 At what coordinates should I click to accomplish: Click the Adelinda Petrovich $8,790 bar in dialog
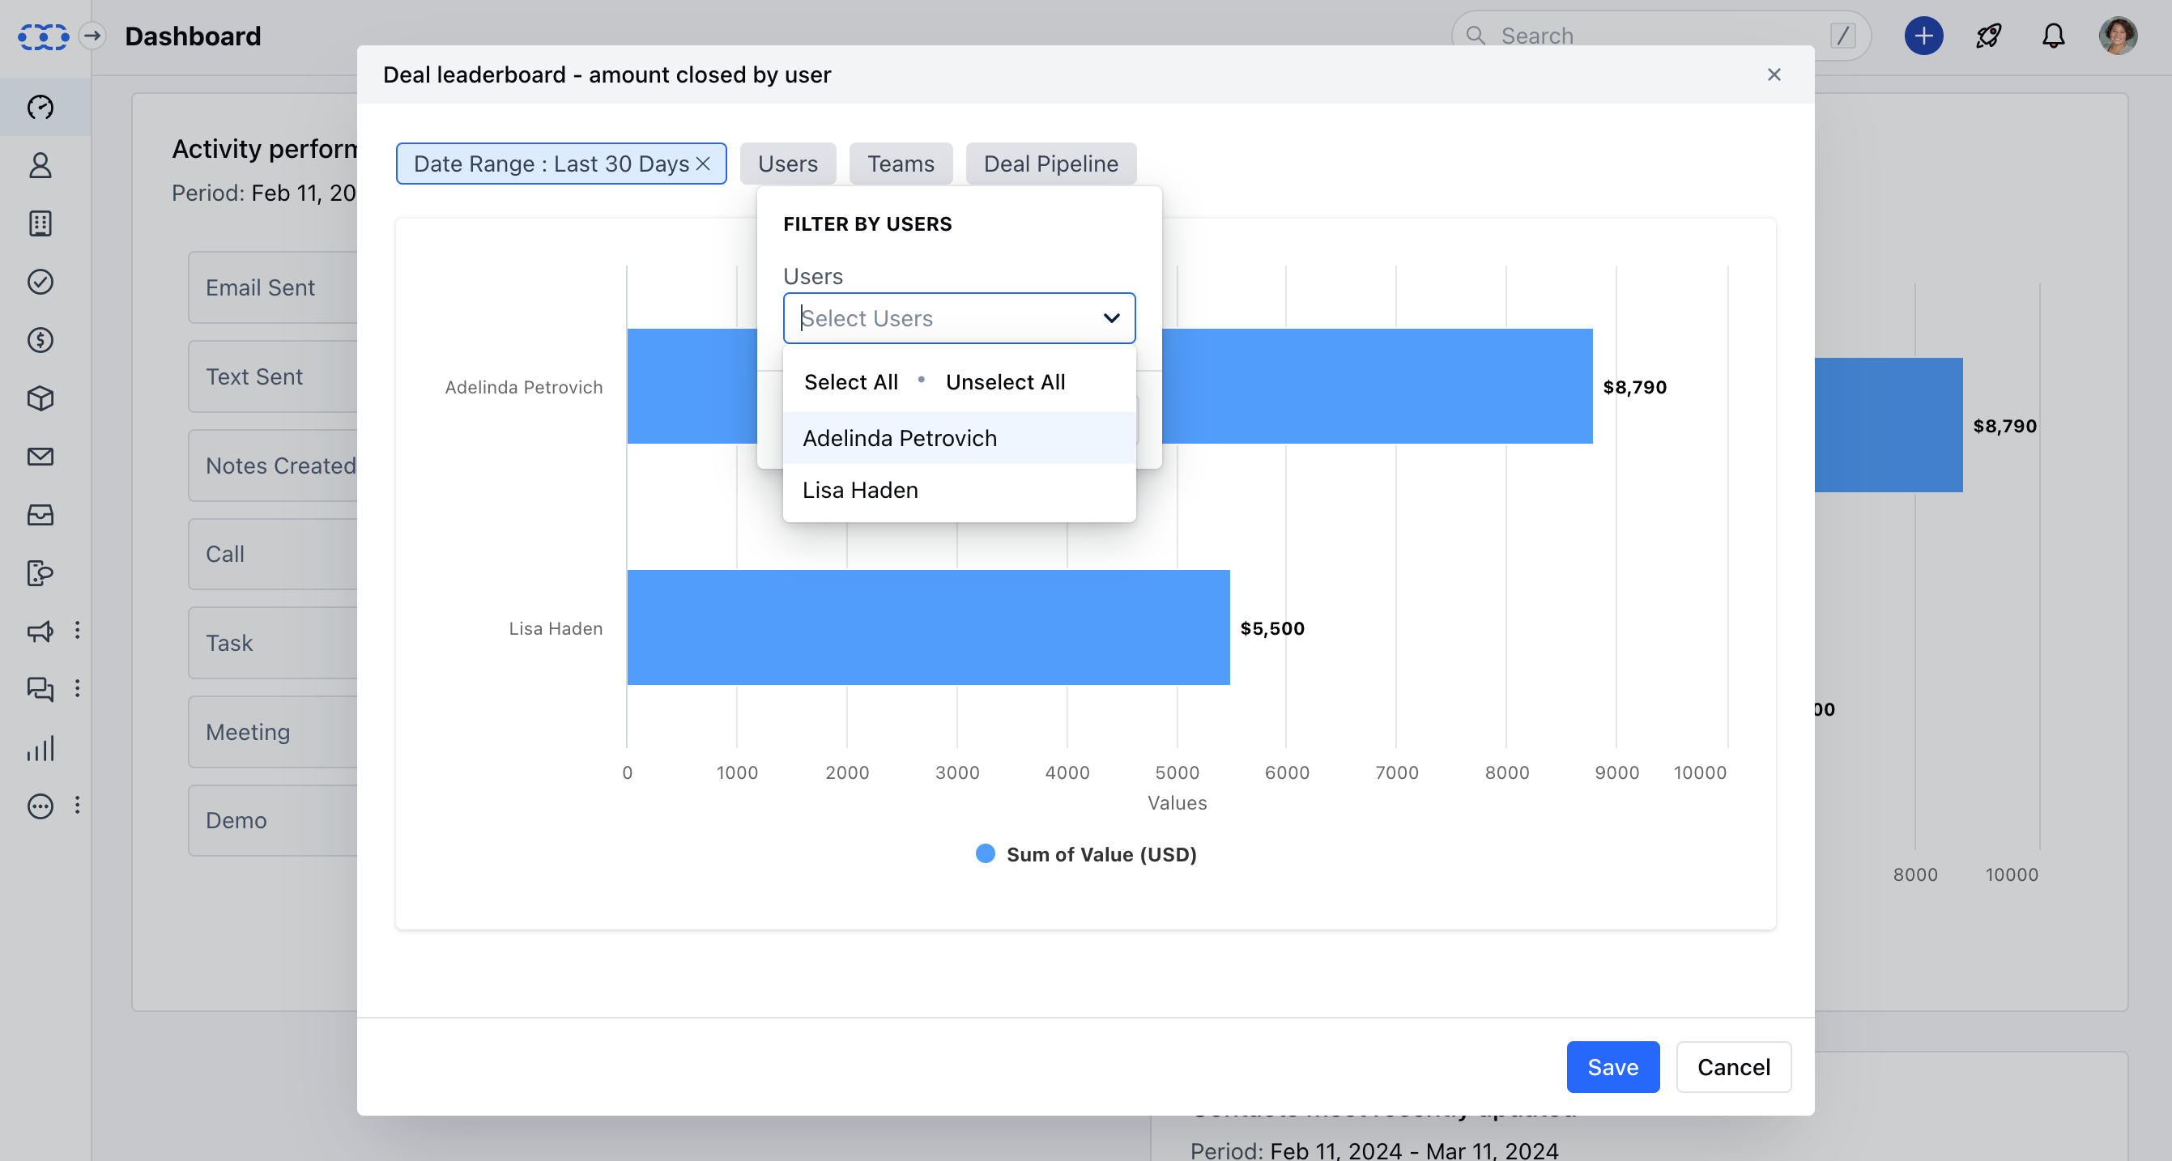click(x=1378, y=386)
